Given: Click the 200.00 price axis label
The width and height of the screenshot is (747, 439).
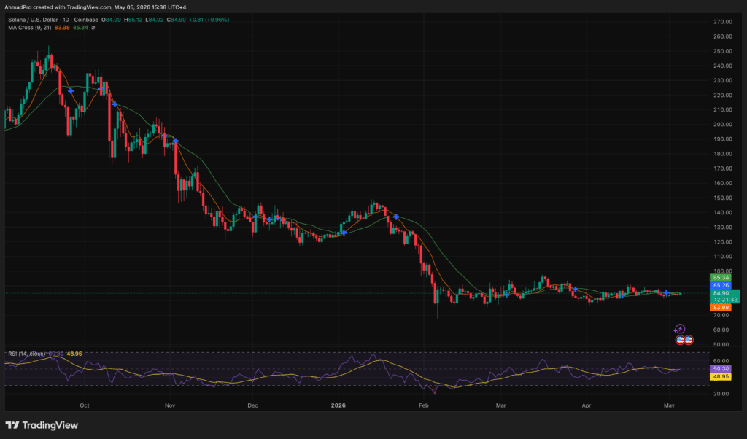Looking at the screenshot, I should click(x=723, y=125).
